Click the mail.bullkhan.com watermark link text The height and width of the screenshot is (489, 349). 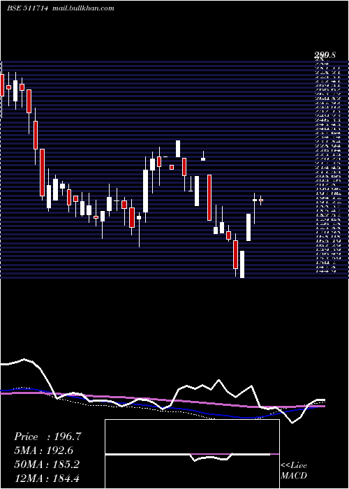pos(83,8)
